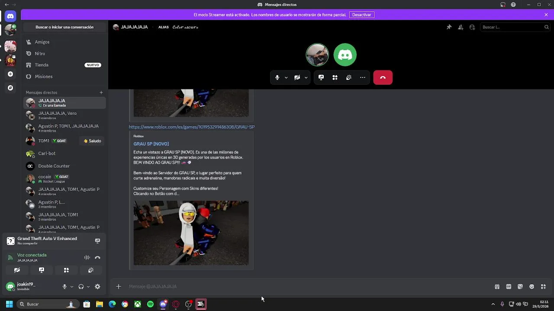
Task: Start an activity in the call controls
Action: 335,77
